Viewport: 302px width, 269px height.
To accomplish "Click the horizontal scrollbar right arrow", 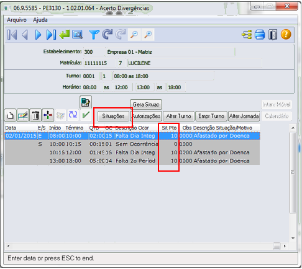I will [x=285, y=246].
